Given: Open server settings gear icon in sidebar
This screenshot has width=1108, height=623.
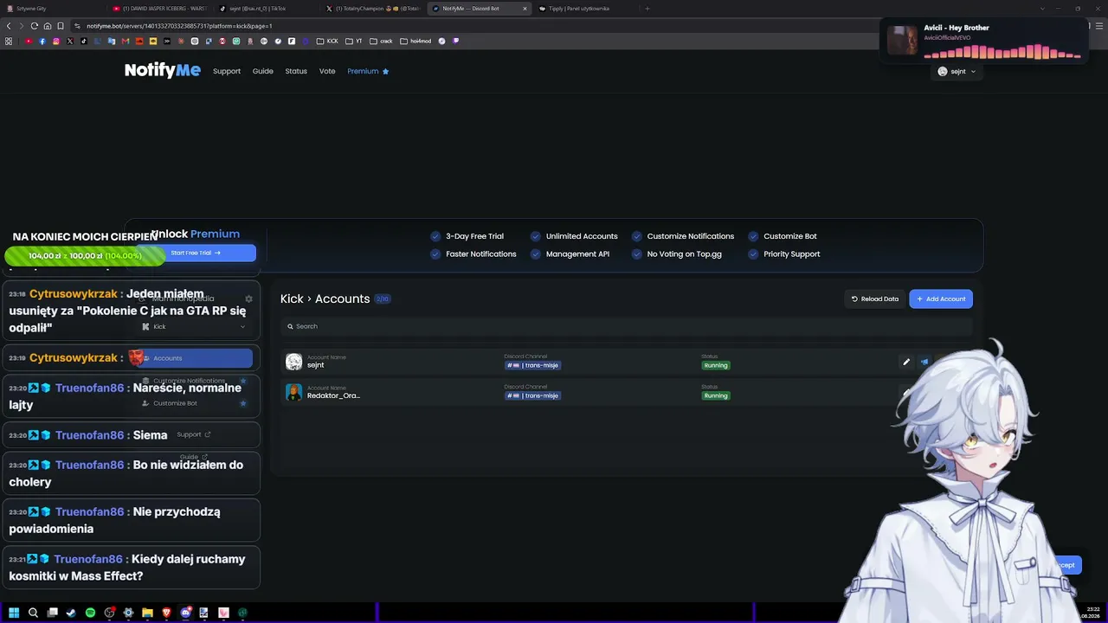Looking at the screenshot, I should click(248, 299).
